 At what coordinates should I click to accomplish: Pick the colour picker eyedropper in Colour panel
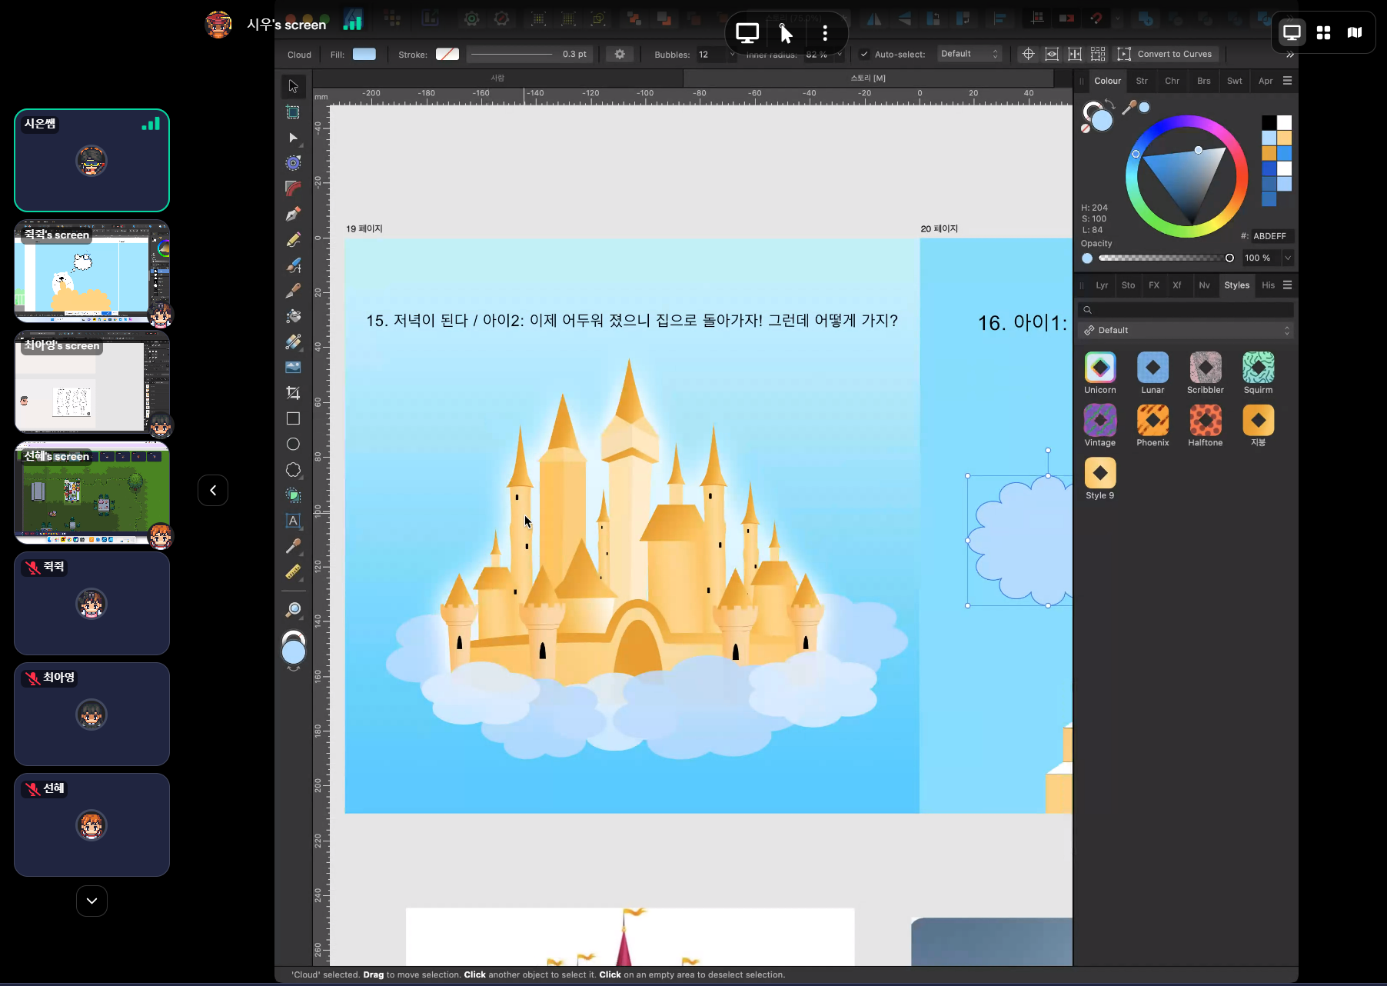coord(1129,108)
